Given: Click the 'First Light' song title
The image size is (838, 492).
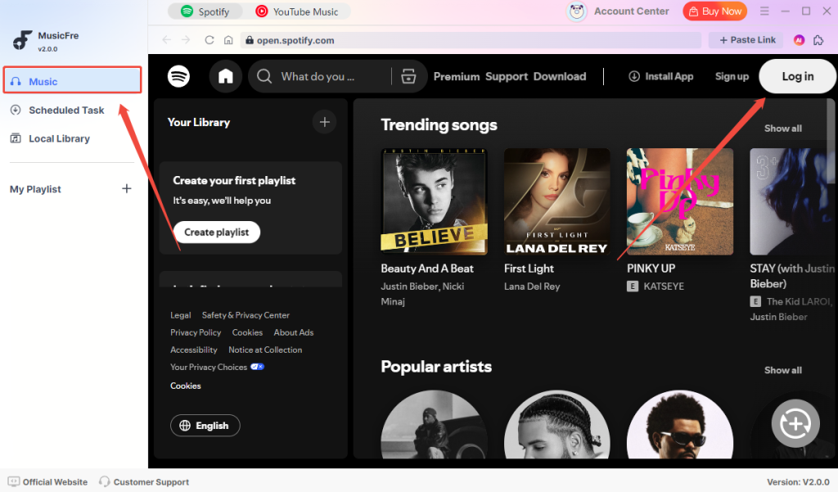Looking at the screenshot, I should [529, 269].
